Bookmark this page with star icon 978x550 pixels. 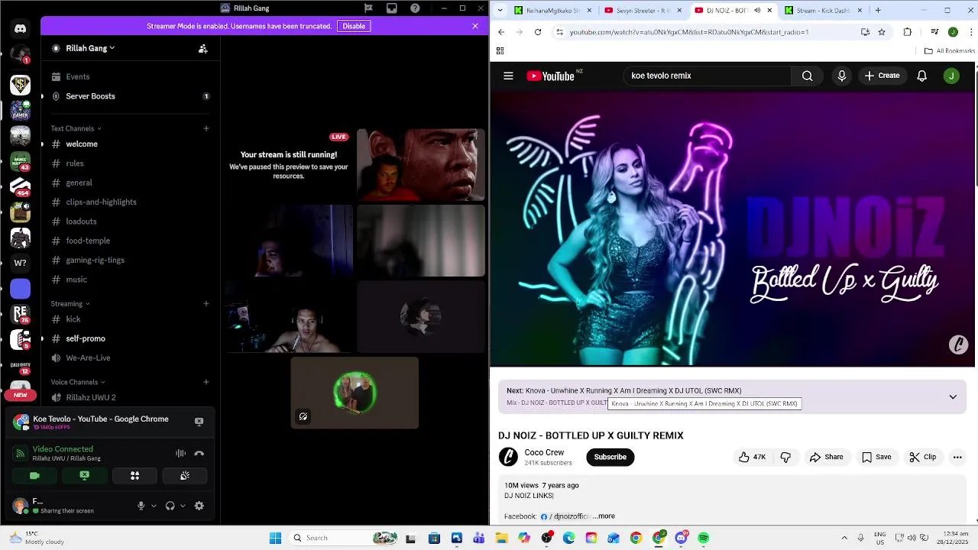pyautogui.click(x=882, y=32)
